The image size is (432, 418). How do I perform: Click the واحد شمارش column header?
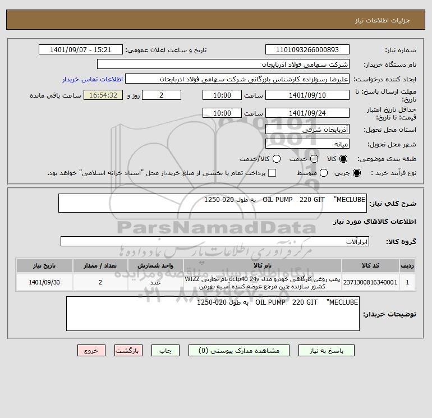point(155,265)
